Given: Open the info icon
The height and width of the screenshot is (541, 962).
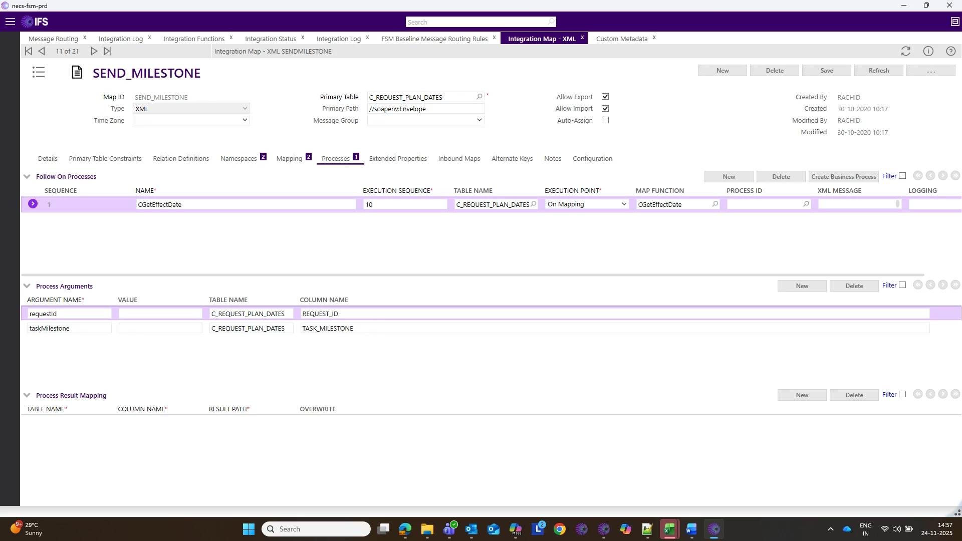Looking at the screenshot, I should [928, 51].
